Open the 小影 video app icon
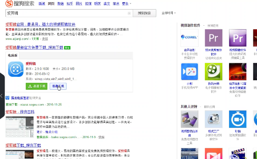The image size is (257, 159). tap(189, 72)
